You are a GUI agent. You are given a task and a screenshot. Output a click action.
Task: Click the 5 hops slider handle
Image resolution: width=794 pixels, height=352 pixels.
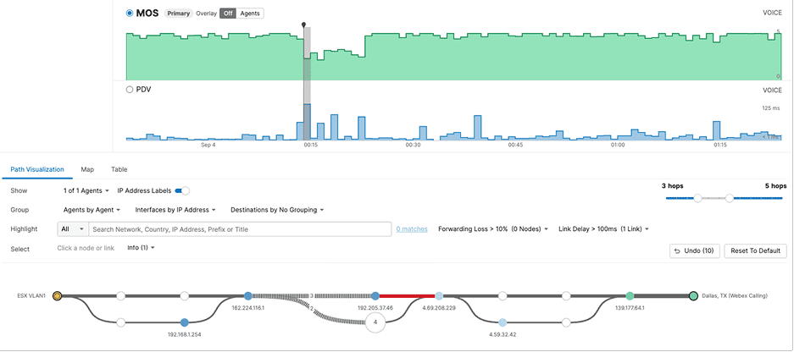click(730, 198)
